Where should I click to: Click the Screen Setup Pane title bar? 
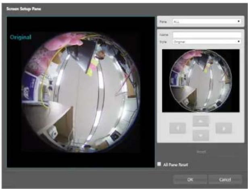[23, 9]
